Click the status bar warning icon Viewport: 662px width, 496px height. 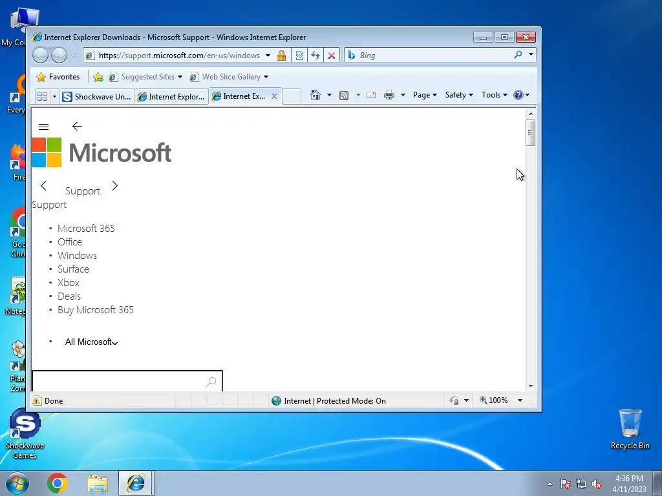click(x=37, y=400)
